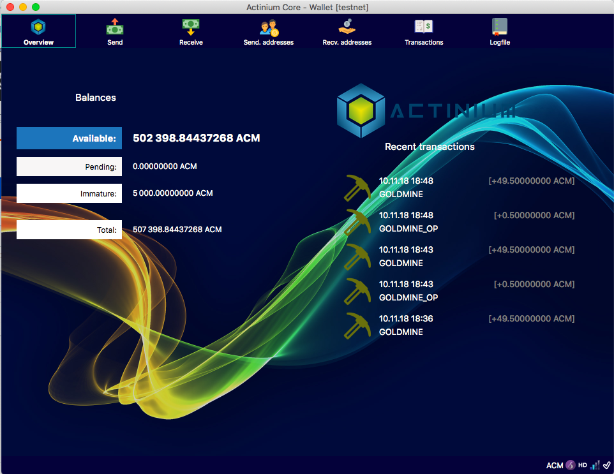Click the window title Actinium Core - Wallet [testnet]
The height and width of the screenshot is (474, 614).
pos(308,7)
